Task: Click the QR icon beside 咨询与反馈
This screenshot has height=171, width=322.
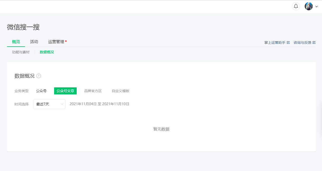Action: (314, 43)
